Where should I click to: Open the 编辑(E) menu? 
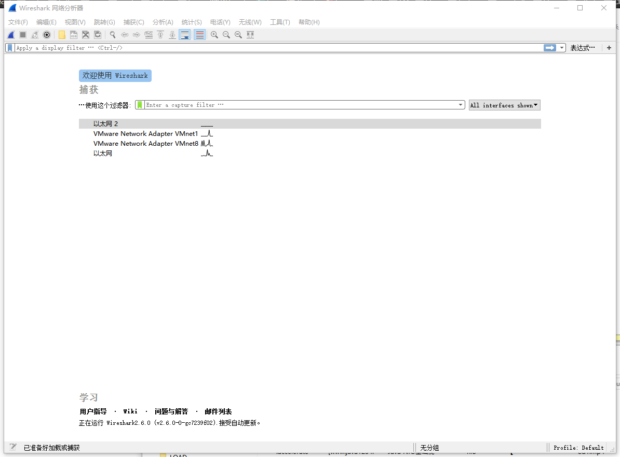click(x=46, y=22)
